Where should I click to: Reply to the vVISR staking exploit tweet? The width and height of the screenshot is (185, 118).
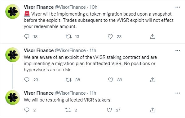[x=27, y=80]
